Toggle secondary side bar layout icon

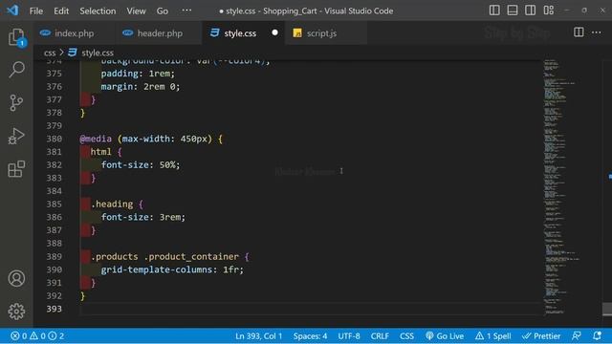point(530,11)
